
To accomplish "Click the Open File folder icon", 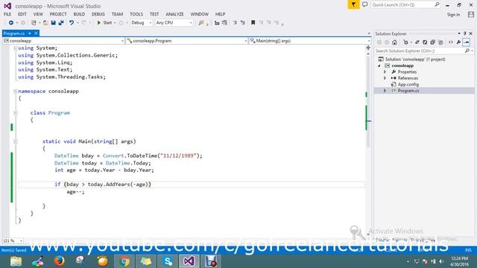I will tap(45, 23).
